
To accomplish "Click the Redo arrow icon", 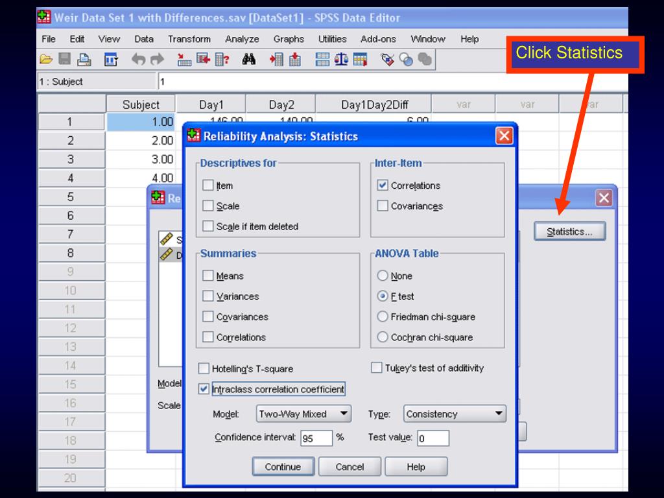I will tap(157, 59).
